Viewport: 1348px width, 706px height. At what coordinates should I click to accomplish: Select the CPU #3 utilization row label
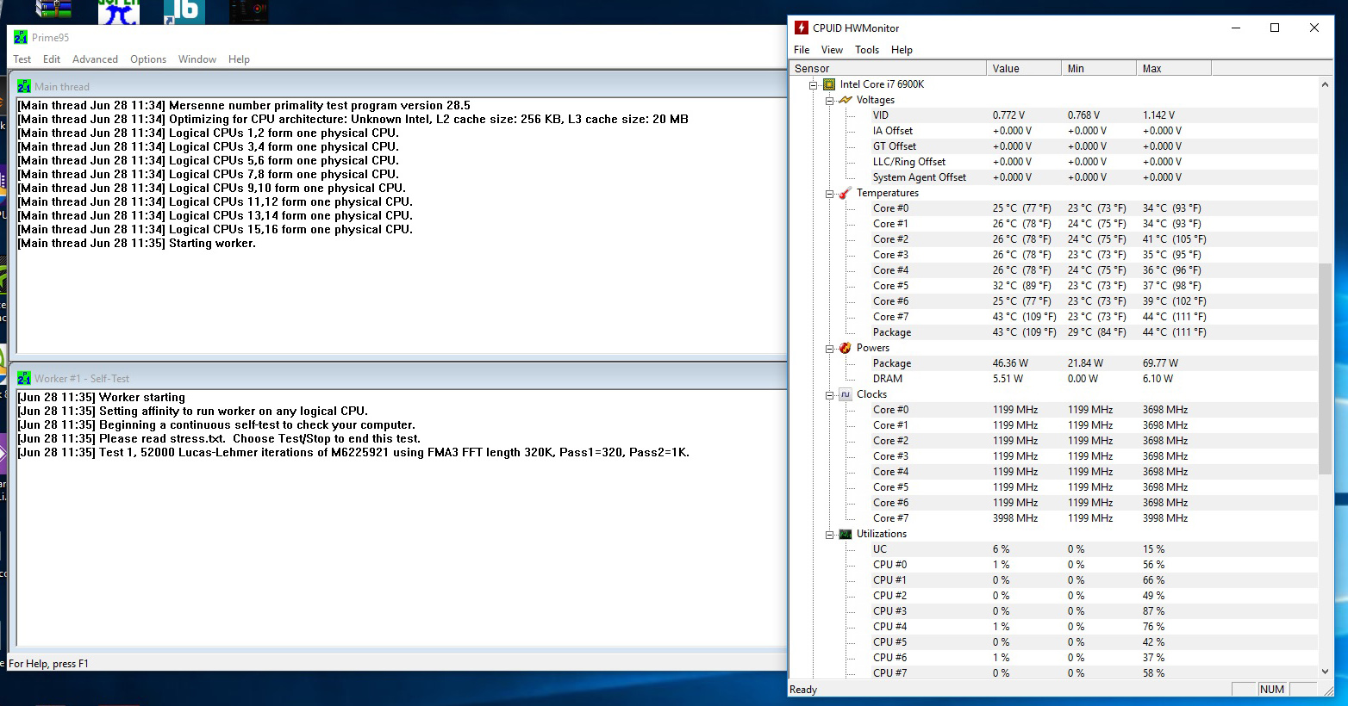pyautogui.click(x=889, y=611)
